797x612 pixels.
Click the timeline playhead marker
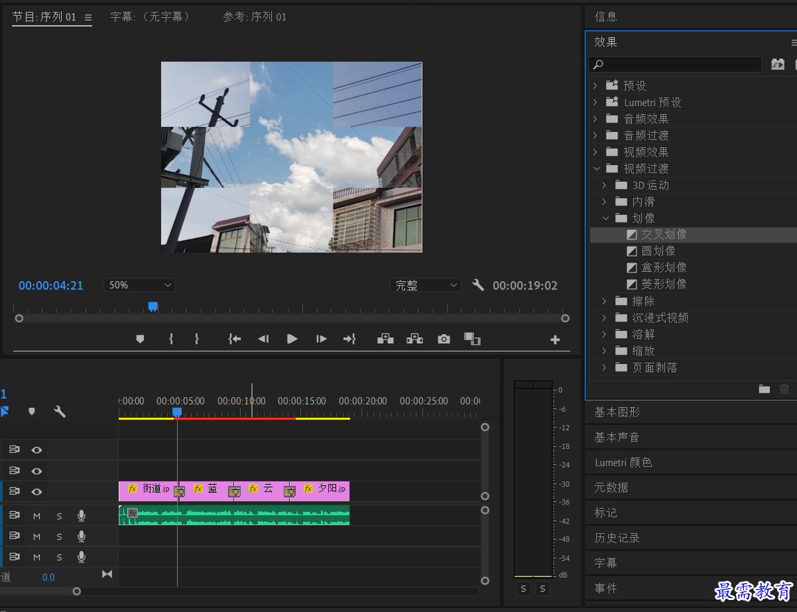pos(177,412)
